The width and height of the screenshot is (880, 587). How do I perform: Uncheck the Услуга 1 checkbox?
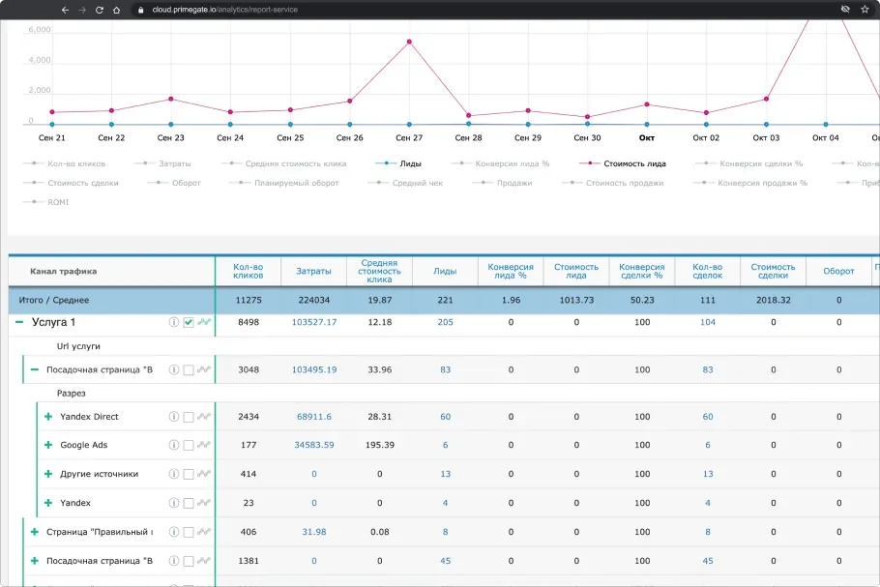click(x=189, y=322)
